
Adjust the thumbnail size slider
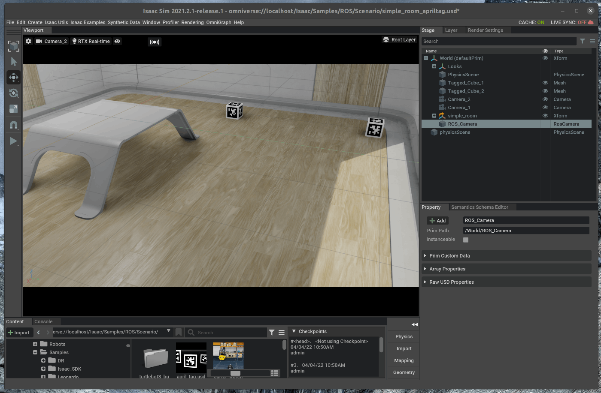(x=235, y=373)
